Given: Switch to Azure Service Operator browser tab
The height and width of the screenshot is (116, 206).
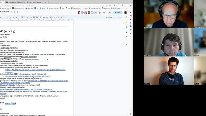Looking at the screenshot, I should tap(37, 2).
